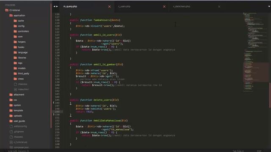Click line number 133 in the gutter

(57, 65)
